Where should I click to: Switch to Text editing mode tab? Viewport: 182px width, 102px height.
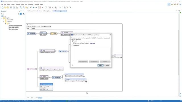28,98
